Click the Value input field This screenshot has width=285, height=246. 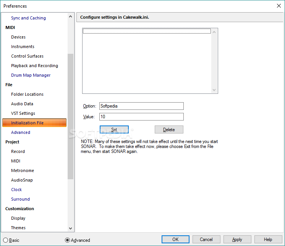click(x=141, y=117)
